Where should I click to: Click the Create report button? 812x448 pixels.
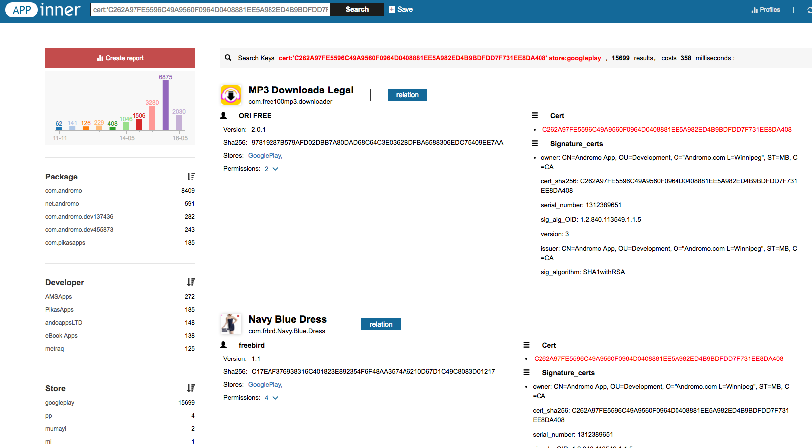coord(120,58)
